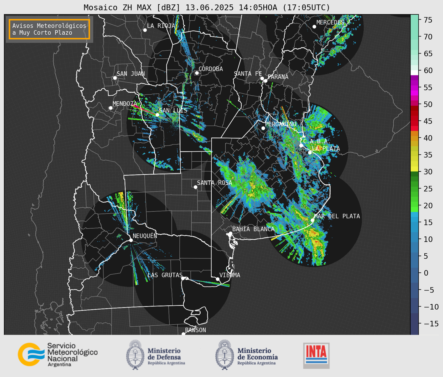Click the 'MERCEDES' map label
Image resolution: width=443 pixels, height=377 pixels.
pyautogui.click(x=330, y=23)
